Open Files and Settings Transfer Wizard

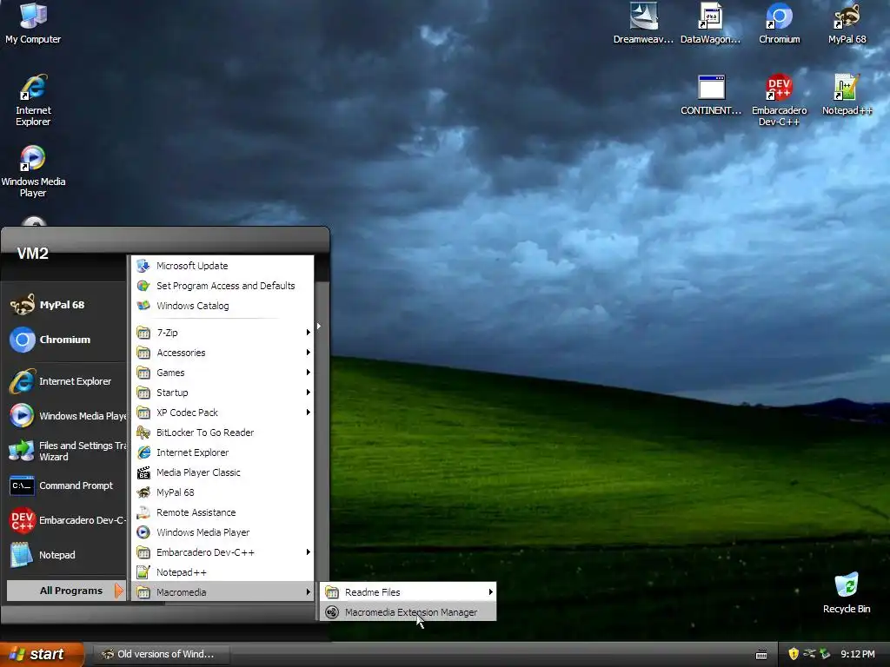pos(65,451)
